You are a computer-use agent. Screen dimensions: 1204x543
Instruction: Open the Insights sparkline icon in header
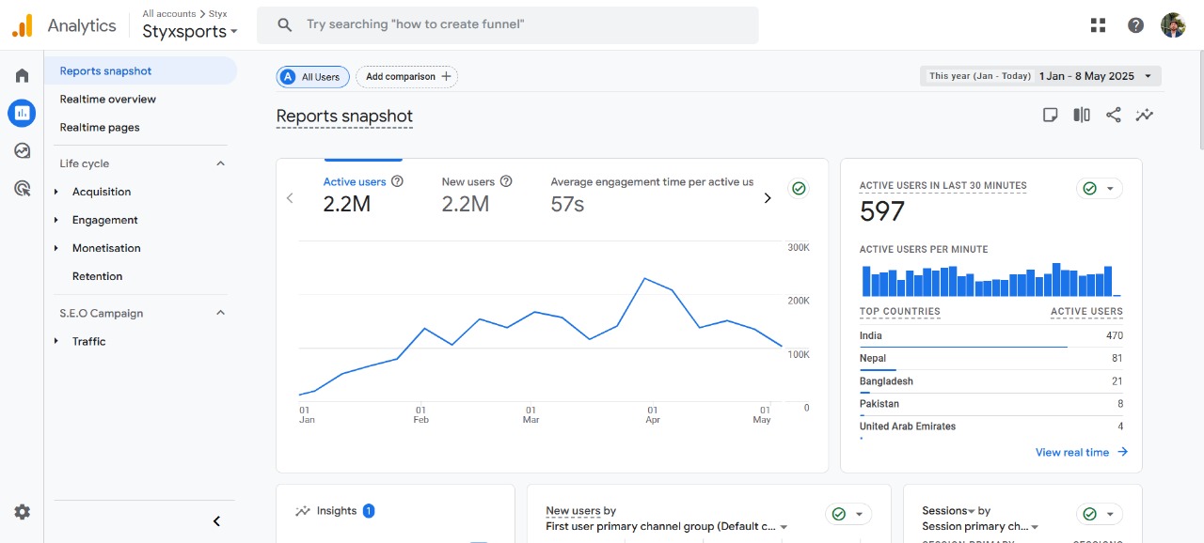1144,115
